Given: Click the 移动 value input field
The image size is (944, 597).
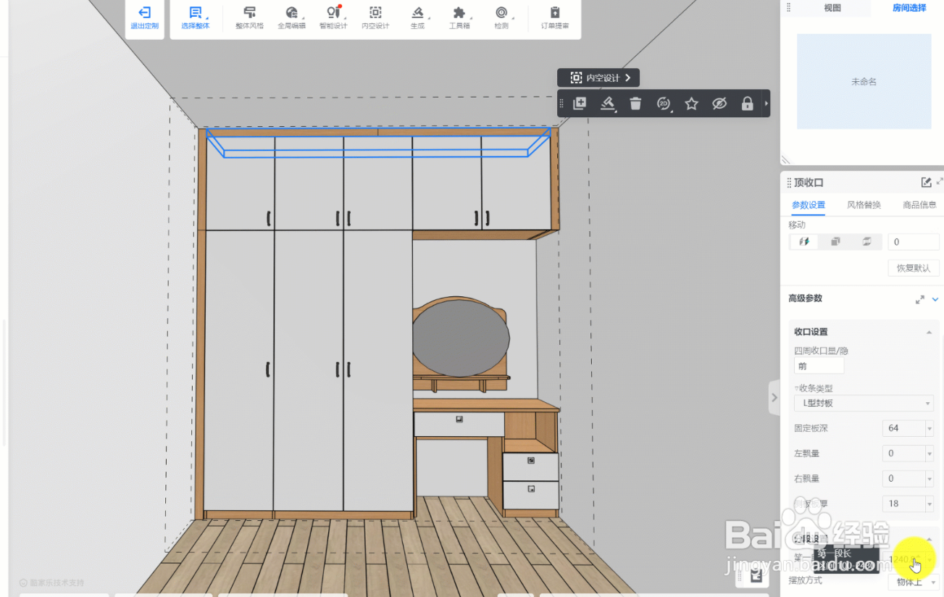Looking at the screenshot, I should point(914,242).
